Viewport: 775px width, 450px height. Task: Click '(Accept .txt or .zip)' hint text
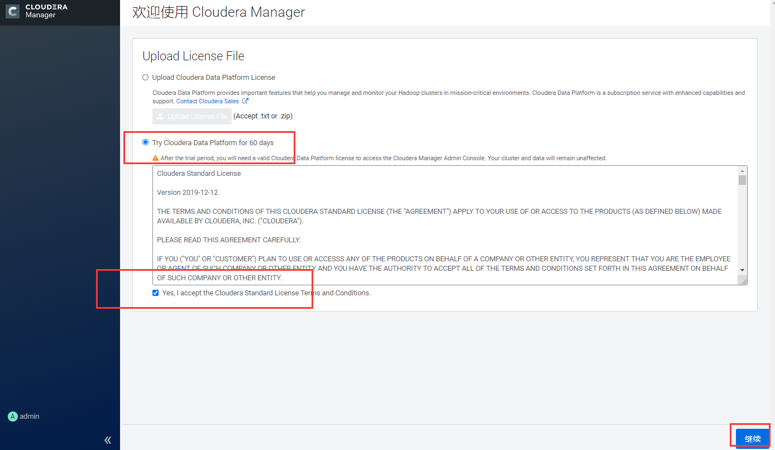point(263,116)
